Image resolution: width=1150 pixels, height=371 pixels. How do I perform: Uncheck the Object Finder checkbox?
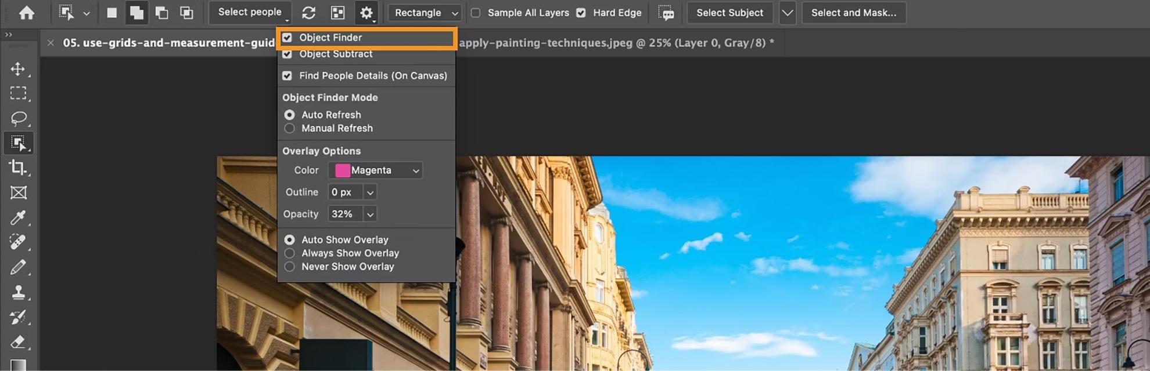click(287, 38)
